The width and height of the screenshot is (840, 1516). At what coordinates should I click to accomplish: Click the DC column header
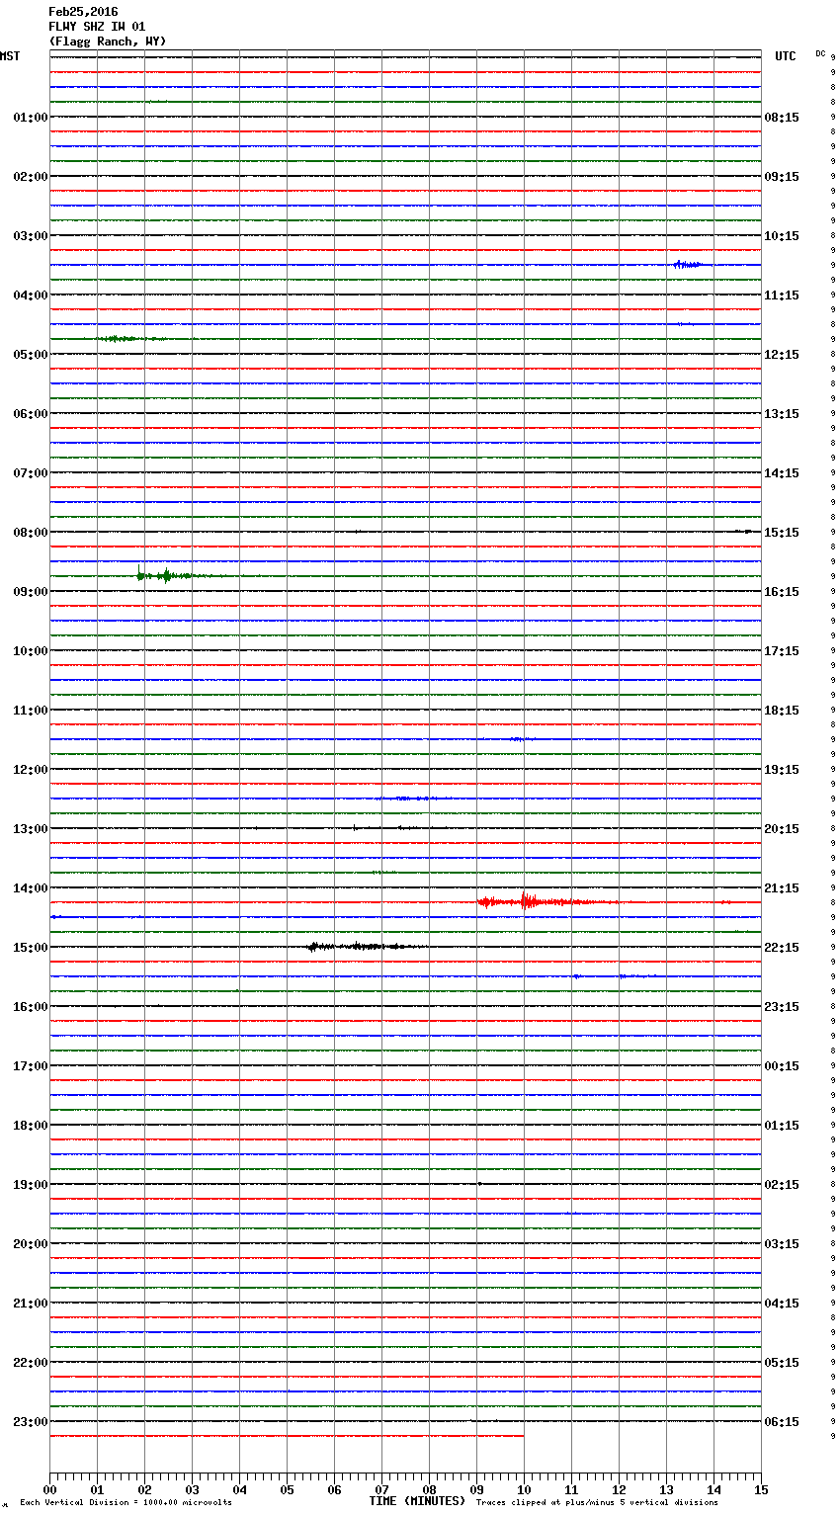[820, 53]
